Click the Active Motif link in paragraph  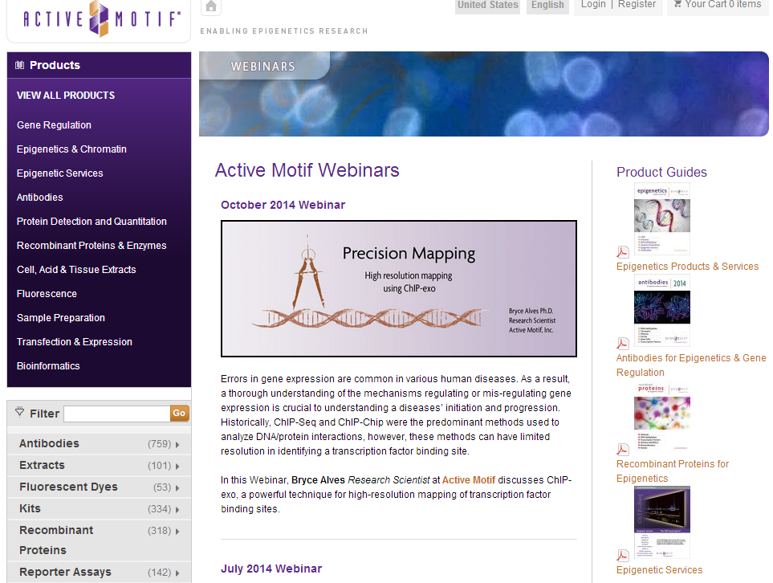click(x=468, y=480)
